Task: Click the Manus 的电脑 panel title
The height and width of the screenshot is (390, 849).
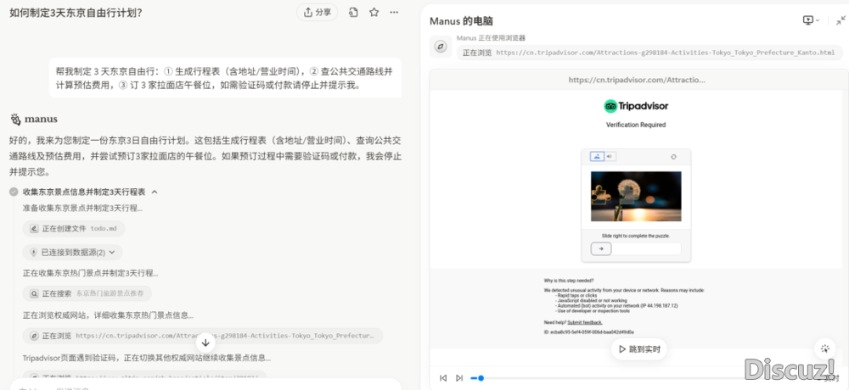Action: coord(461,21)
